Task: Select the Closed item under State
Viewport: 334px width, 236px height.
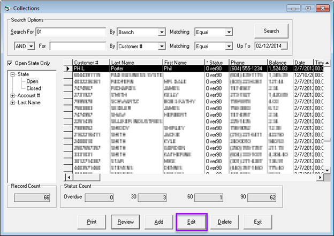Action: click(x=34, y=88)
